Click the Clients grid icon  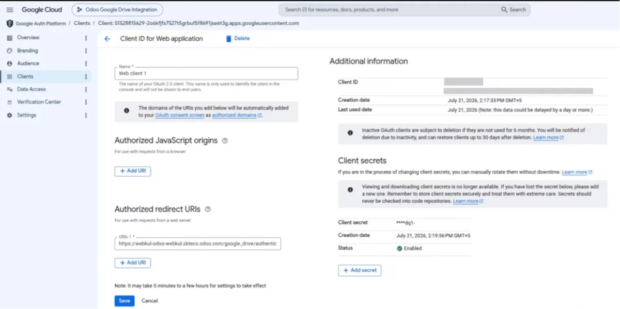coord(9,76)
